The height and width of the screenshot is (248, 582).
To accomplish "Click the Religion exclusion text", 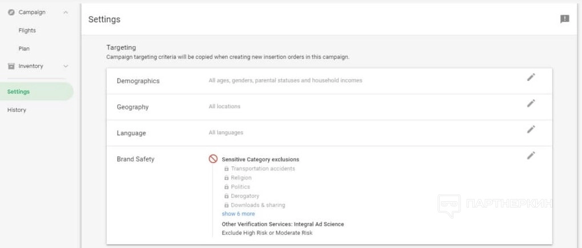I will [x=241, y=178].
